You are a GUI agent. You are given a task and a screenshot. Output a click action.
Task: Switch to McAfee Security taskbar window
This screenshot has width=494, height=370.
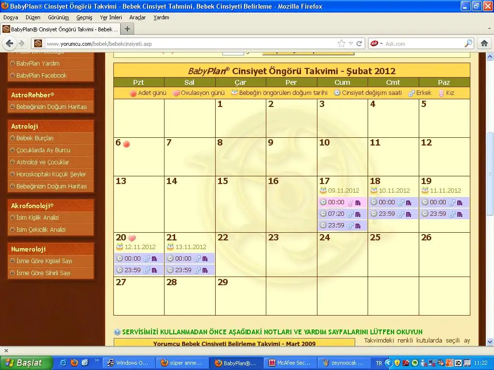tap(289, 363)
